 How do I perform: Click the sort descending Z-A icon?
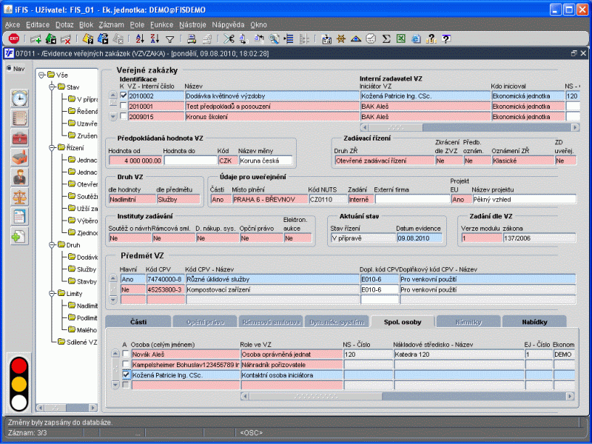pos(155,38)
